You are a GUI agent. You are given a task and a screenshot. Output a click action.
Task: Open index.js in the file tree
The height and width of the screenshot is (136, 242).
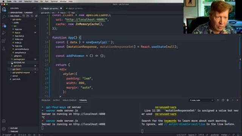pyautogui.click(x=23, y=43)
